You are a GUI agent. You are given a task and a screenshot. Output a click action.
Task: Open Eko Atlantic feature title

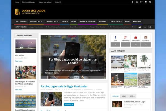(20, 56)
